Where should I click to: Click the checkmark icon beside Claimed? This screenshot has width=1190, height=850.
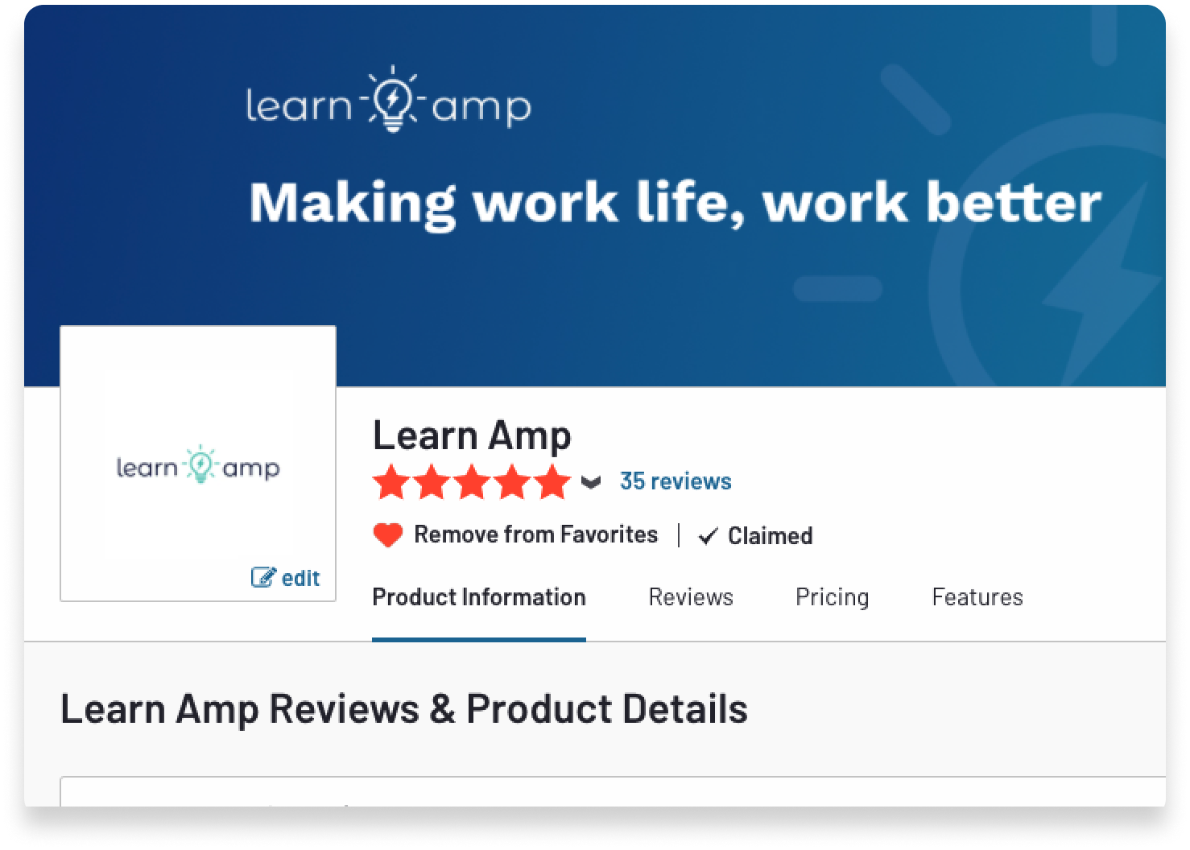(x=708, y=536)
